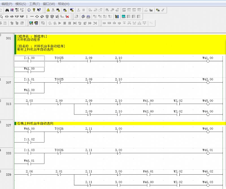Open the 帮助(H) menu
Screen dimensions: 226x189
click(x=64, y=4)
